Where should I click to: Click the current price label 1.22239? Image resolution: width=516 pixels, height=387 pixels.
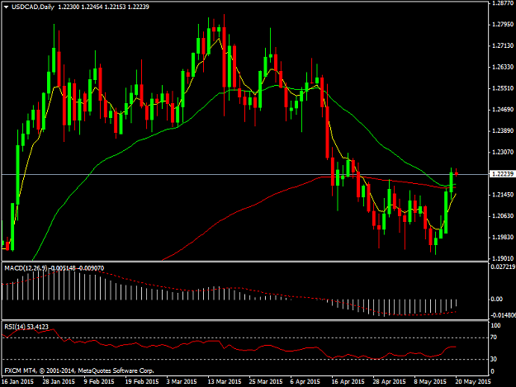502,174
